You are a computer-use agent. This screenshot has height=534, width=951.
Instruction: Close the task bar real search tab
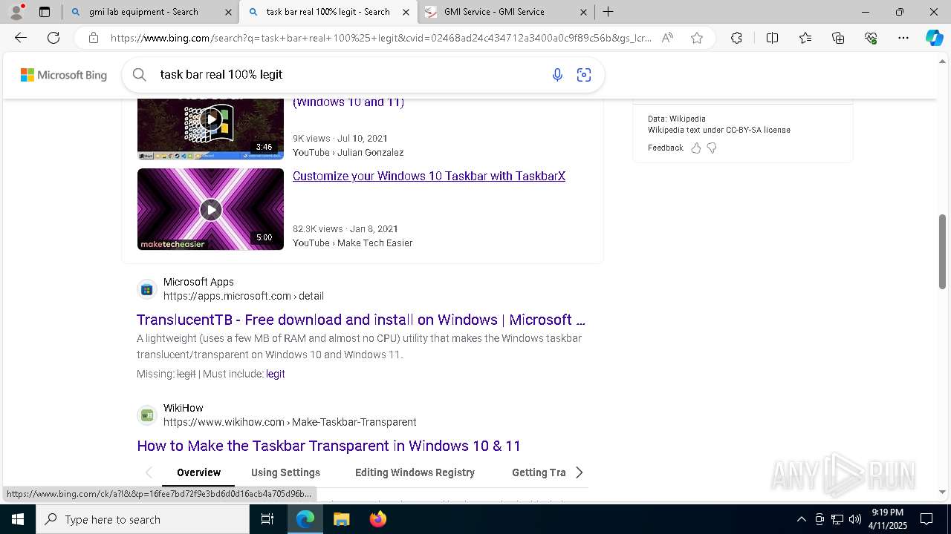[406, 12]
